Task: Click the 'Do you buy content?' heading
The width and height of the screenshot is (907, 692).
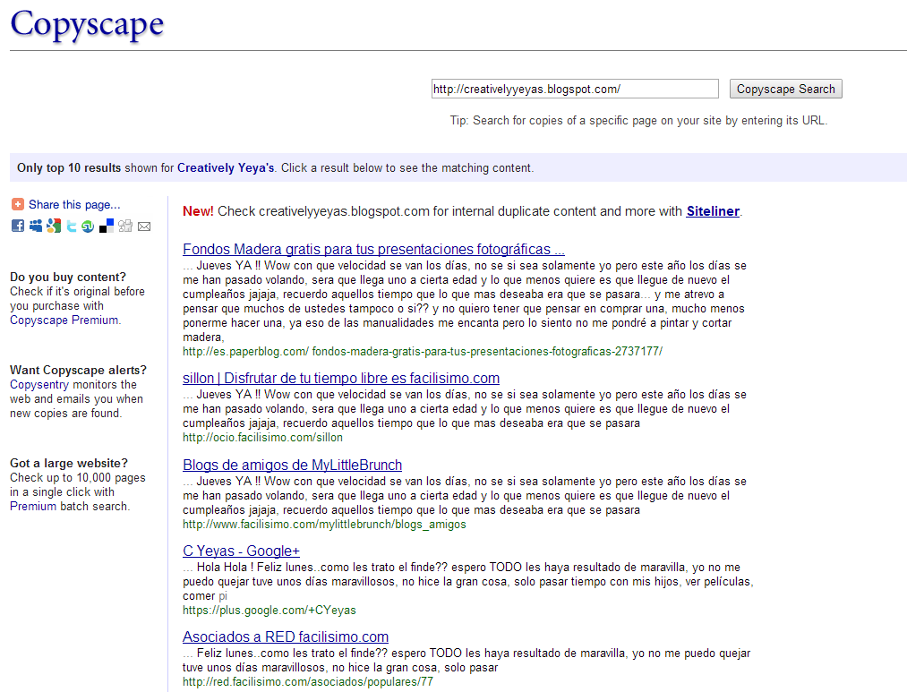Action: point(68,277)
